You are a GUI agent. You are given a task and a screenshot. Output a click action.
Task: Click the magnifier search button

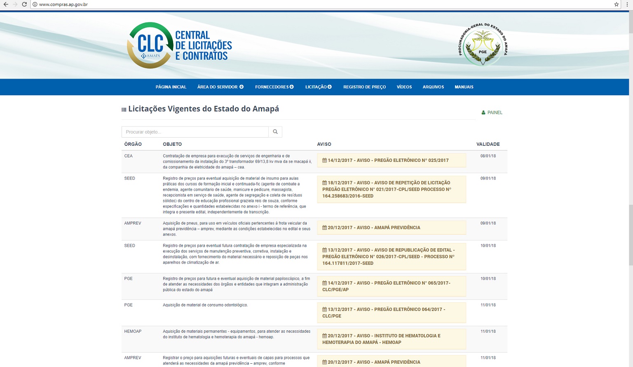coord(275,132)
